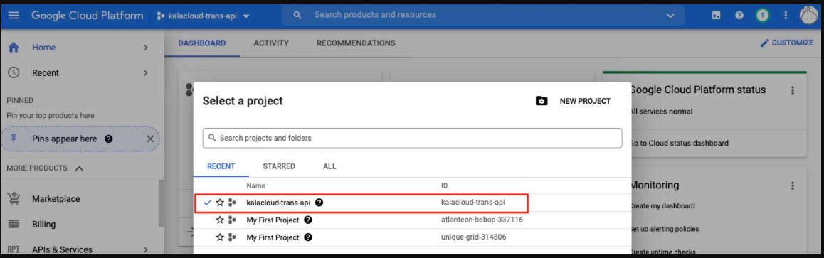The image size is (824, 258).
Task: Open the kalacloud-trans-api project selector dropdown
Action: tap(203, 16)
